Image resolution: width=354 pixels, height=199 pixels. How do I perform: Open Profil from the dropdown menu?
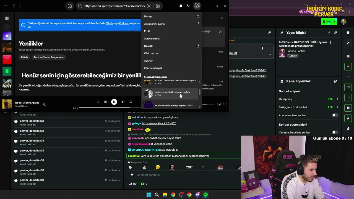(171, 31)
